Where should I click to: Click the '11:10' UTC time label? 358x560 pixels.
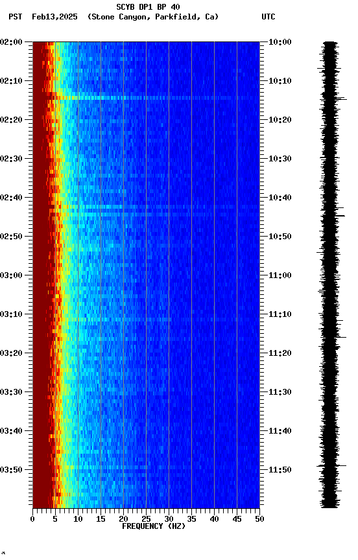pyautogui.click(x=280, y=314)
